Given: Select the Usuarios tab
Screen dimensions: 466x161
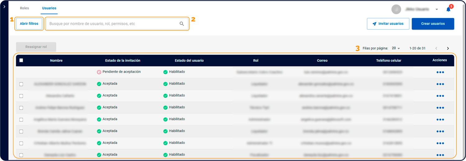Looking at the screenshot, I should click(x=49, y=8).
